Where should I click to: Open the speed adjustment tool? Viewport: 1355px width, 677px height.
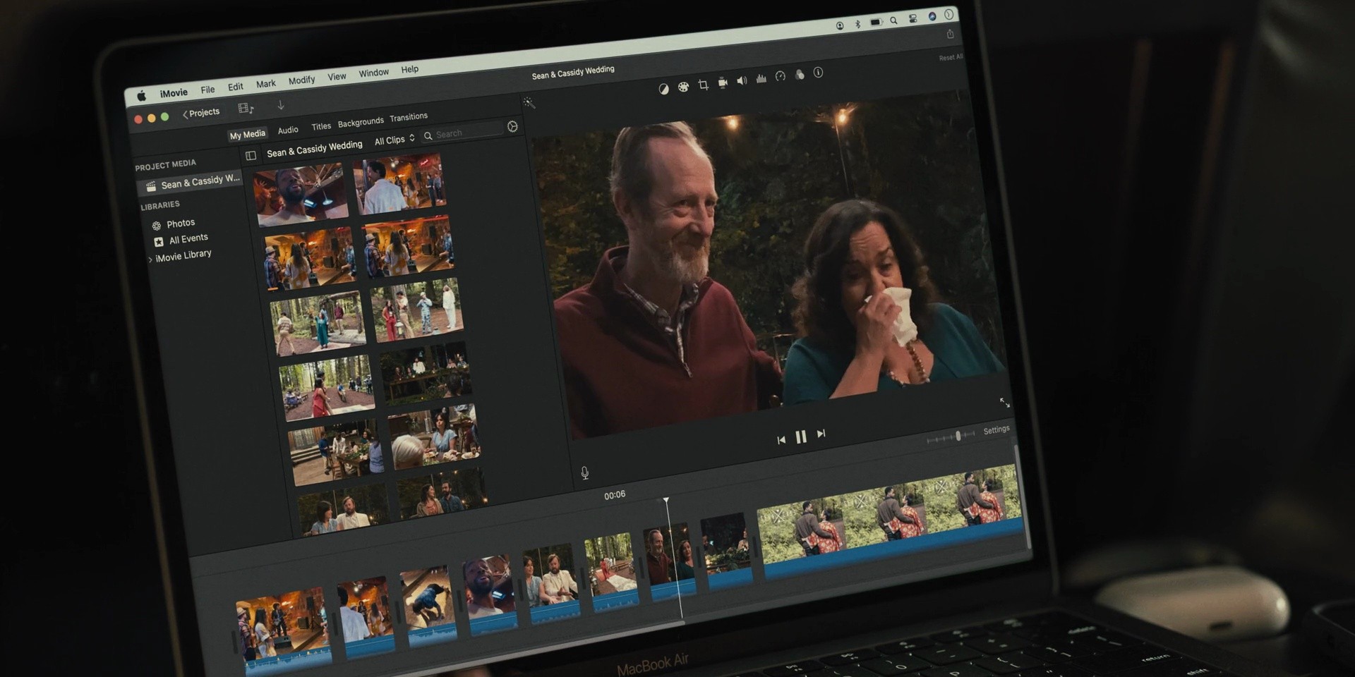pos(780,76)
